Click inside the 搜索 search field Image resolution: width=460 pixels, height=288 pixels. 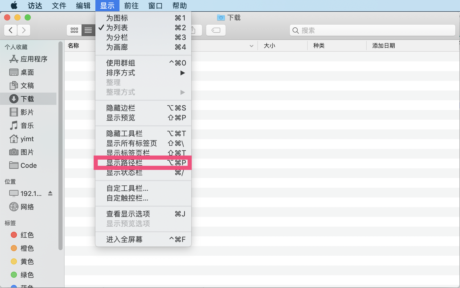372,30
